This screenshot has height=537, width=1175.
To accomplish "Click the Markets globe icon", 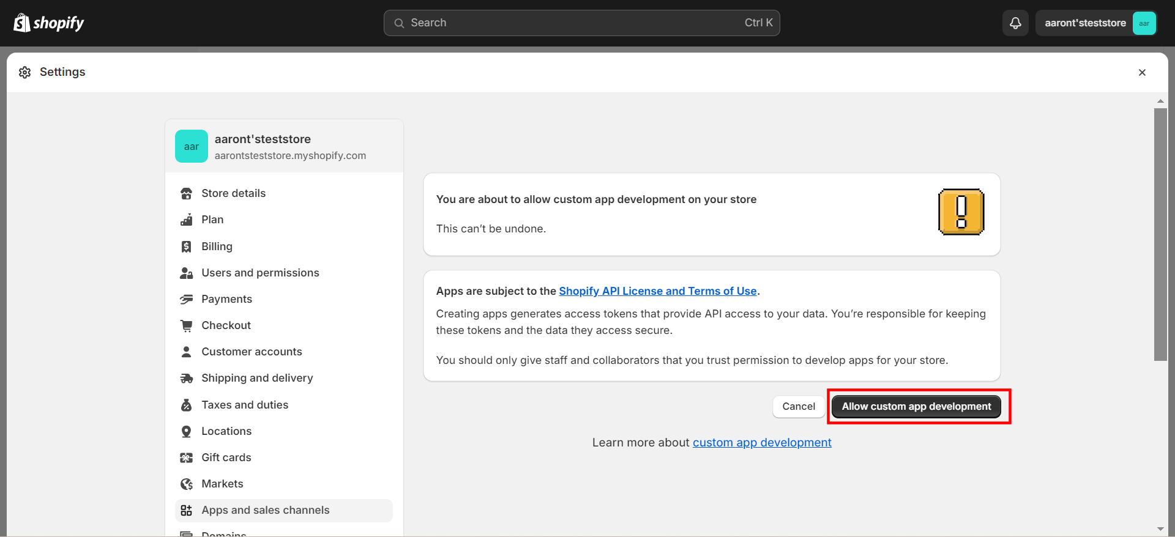I will (187, 484).
